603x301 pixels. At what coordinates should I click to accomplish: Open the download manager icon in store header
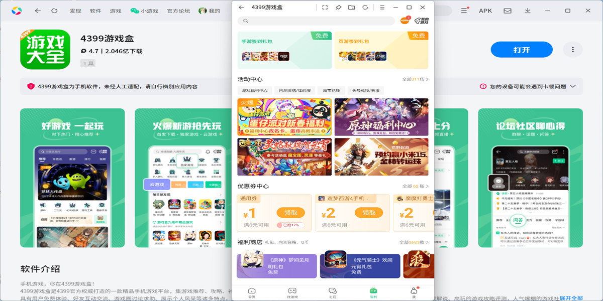tap(528, 11)
